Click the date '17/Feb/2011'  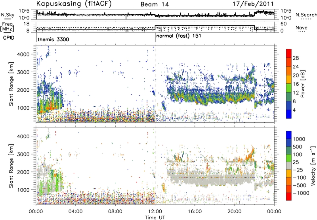(x=253, y=4)
